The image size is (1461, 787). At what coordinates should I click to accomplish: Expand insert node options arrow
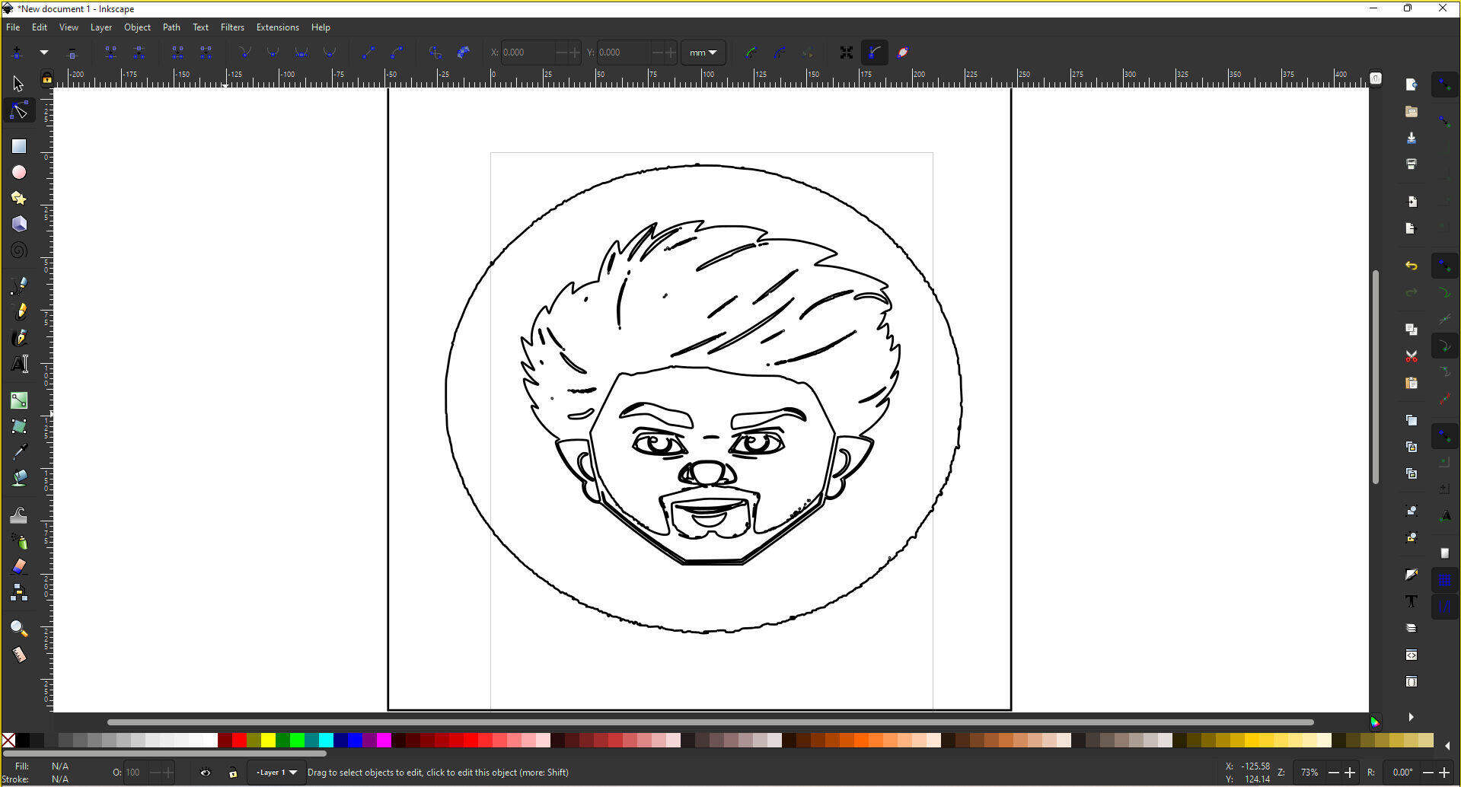coord(44,53)
